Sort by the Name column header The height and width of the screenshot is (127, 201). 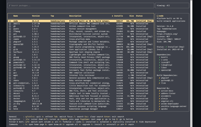(x=16, y=16)
